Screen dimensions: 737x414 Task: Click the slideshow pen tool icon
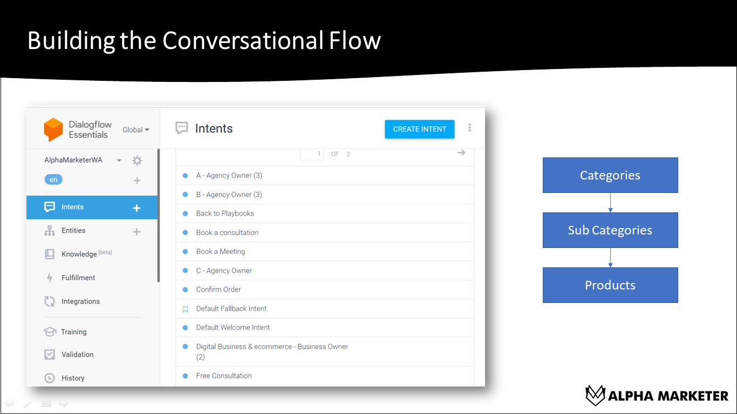[28, 403]
